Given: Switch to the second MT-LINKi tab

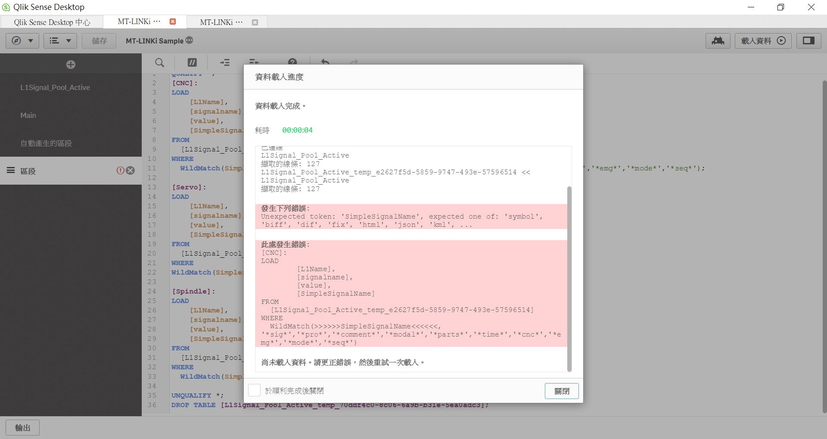Looking at the screenshot, I should (221, 22).
